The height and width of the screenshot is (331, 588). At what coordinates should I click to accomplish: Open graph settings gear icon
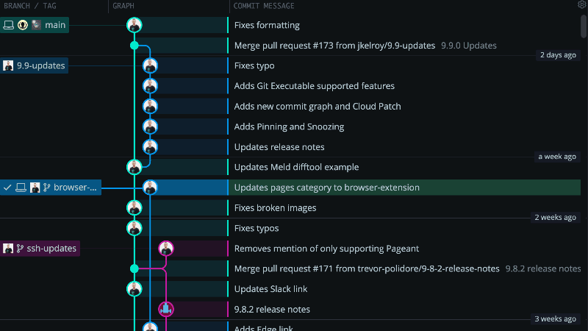[582, 4]
